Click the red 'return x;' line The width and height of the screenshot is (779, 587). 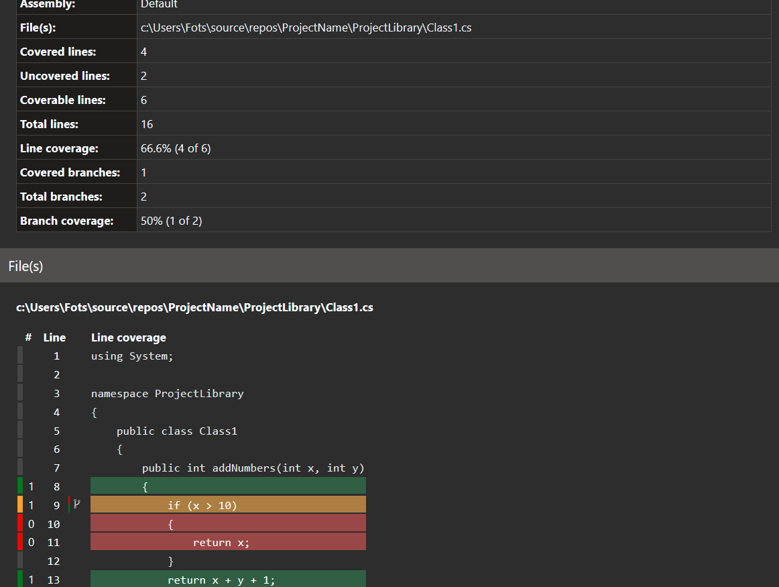click(228, 542)
